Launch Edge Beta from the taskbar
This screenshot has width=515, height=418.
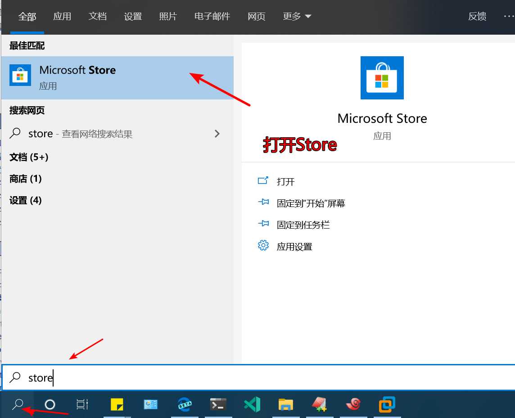tap(185, 405)
